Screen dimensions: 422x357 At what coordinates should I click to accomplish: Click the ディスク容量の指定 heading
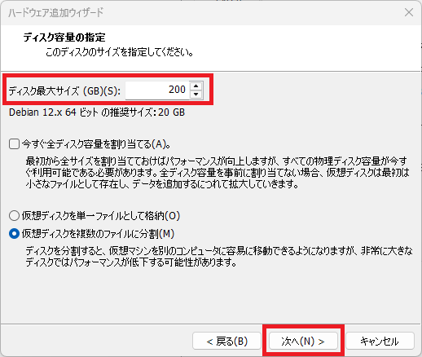pyautogui.click(x=64, y=37)
